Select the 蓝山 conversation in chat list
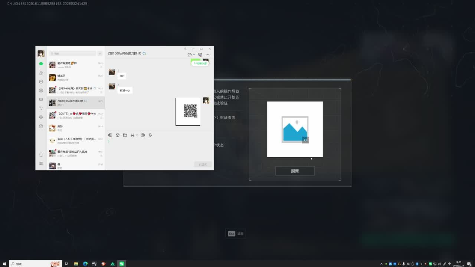475x267 pixels. click(76, 141)
